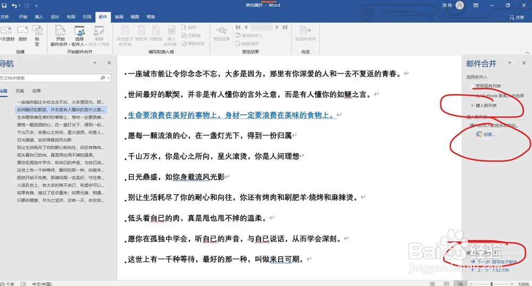
Task: Click the zoom out minus button
Action: [471, 284]
